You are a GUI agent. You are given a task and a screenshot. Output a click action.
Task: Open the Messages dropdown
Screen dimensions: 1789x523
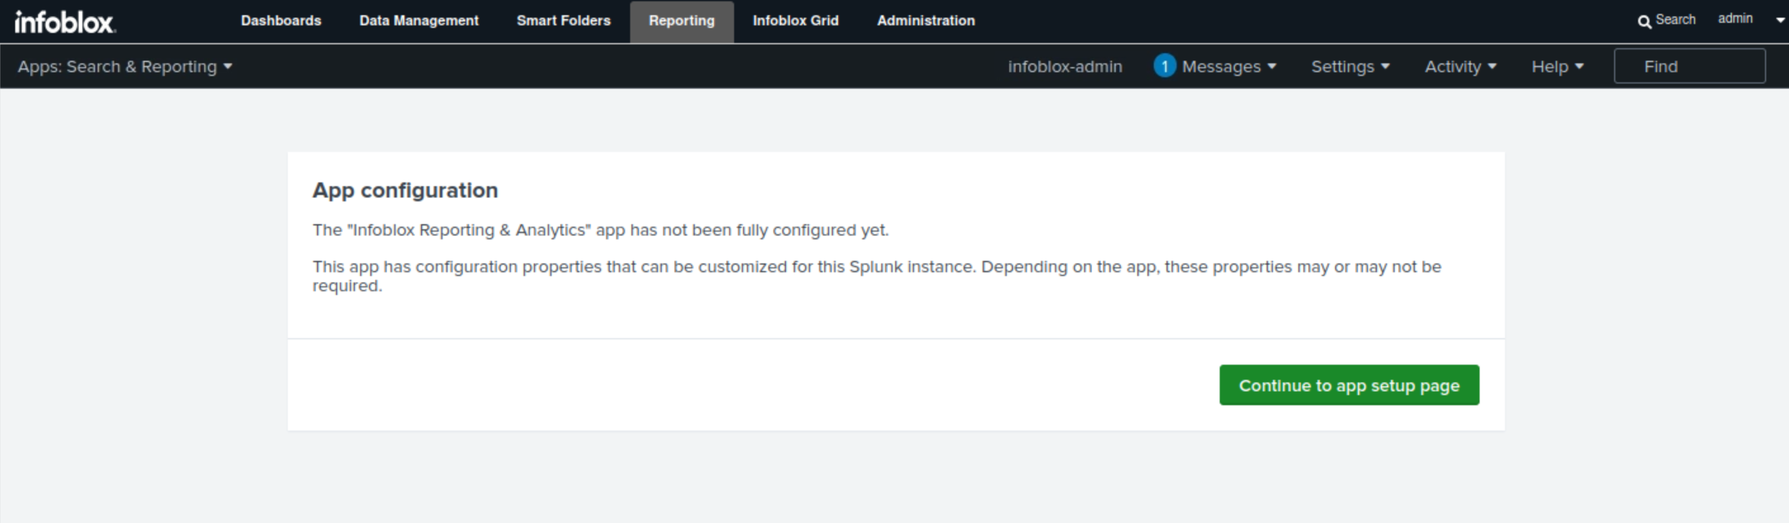tap(1229, 66)
